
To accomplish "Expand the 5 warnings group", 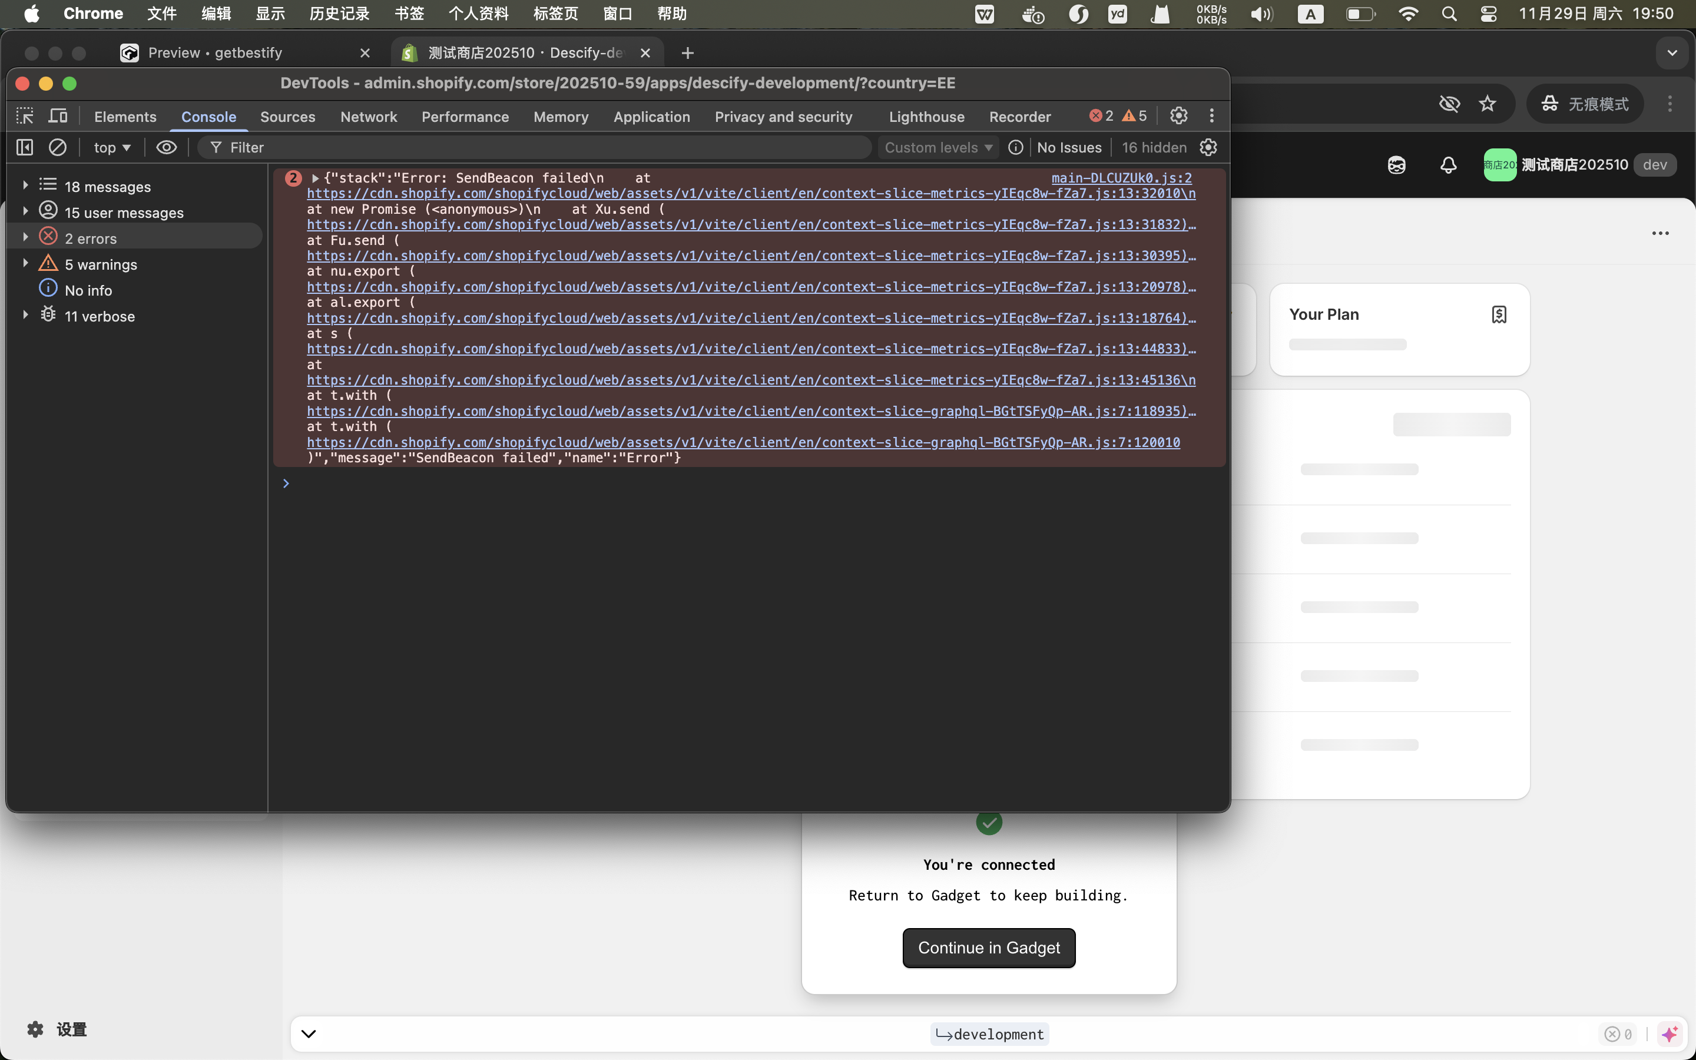I will pyautogui.click(x=26, y=264).
